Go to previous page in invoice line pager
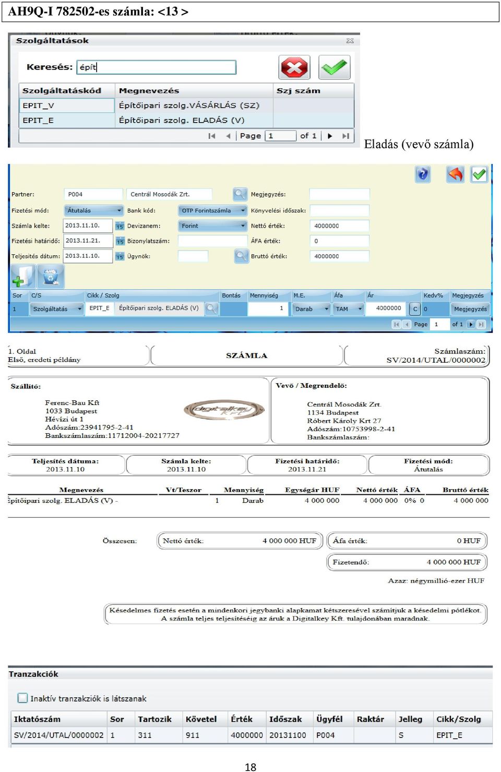501x772 pixels. 407,324
